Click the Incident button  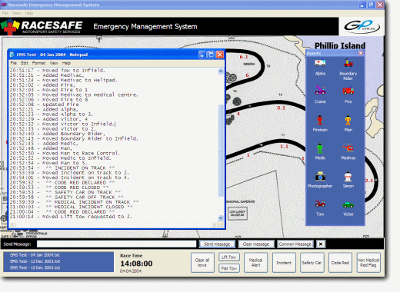click(284, 263)
